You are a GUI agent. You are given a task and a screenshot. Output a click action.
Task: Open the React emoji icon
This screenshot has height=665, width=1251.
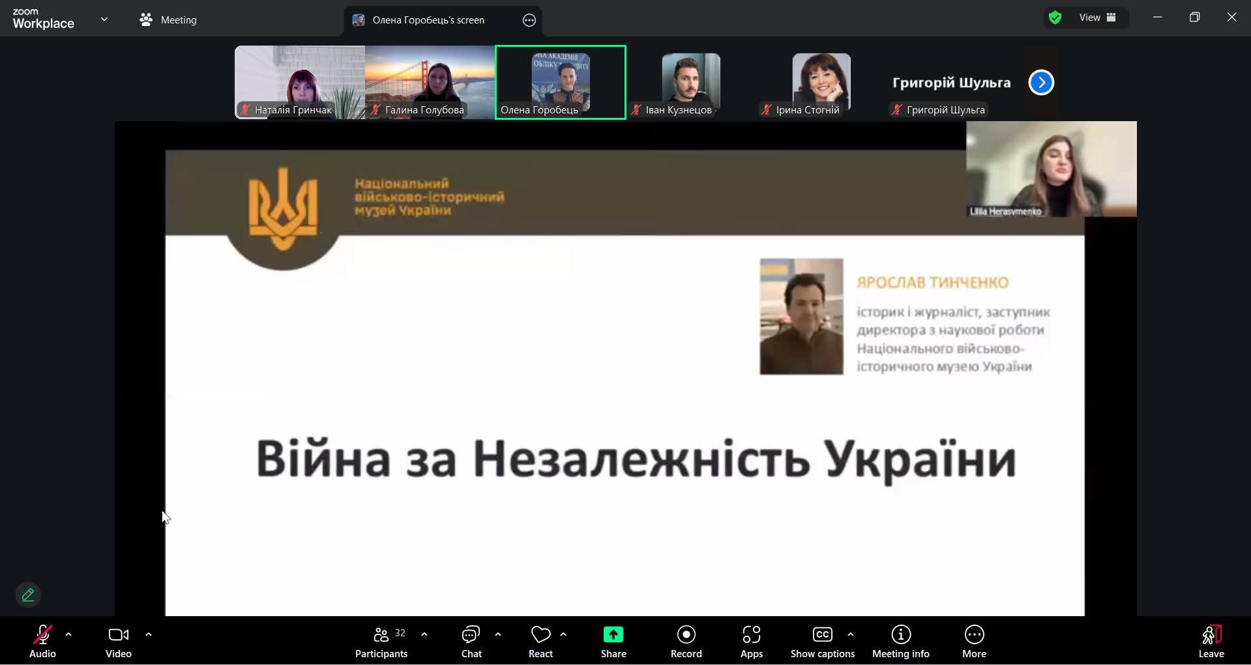coord(540,635)
